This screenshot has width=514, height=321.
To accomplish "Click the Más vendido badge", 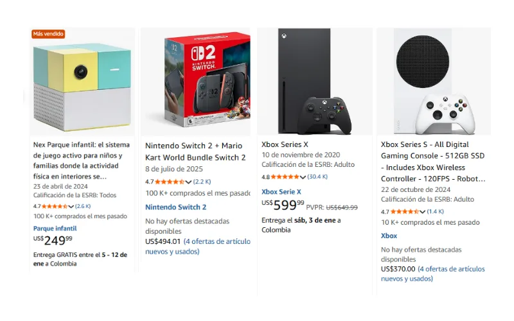I will coord(48,34).
